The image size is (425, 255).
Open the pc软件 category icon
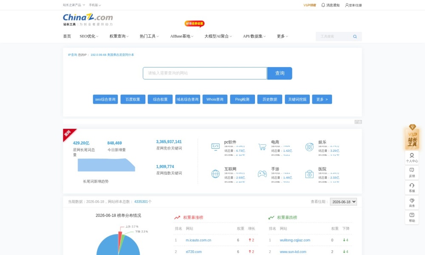(x=215, y=147)
